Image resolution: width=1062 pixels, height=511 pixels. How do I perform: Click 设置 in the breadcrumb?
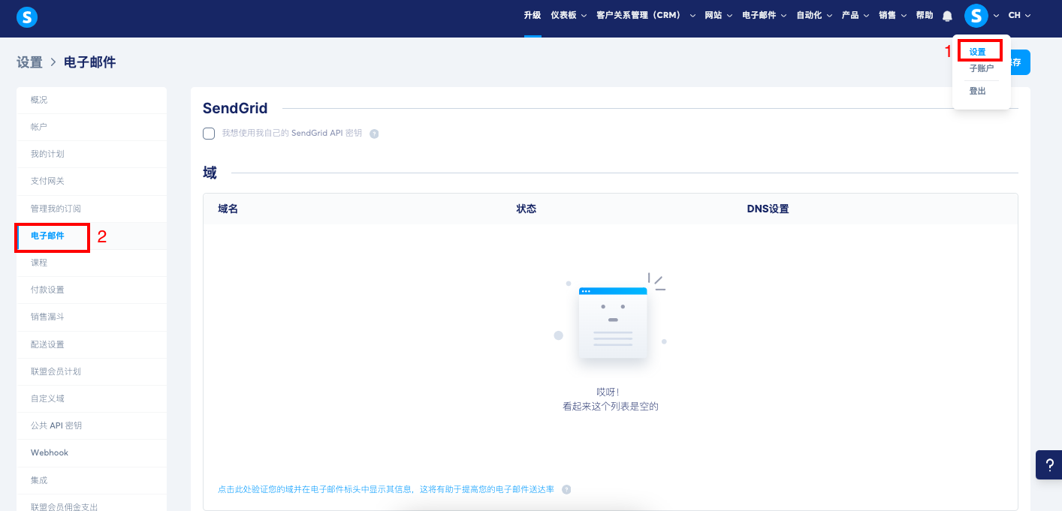(x=29, y=62)
